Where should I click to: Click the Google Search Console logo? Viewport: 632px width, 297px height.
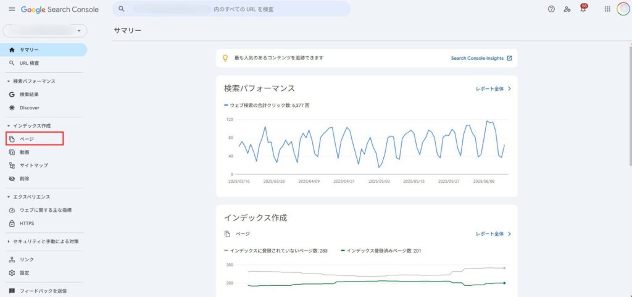(x=60, y=9)
